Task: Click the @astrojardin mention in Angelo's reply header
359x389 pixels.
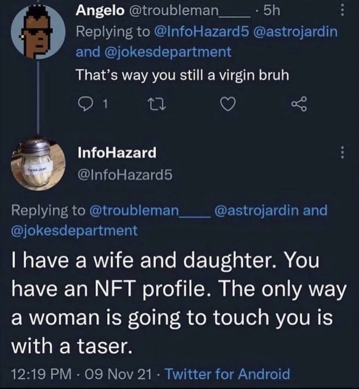Action: pos(295,31)
